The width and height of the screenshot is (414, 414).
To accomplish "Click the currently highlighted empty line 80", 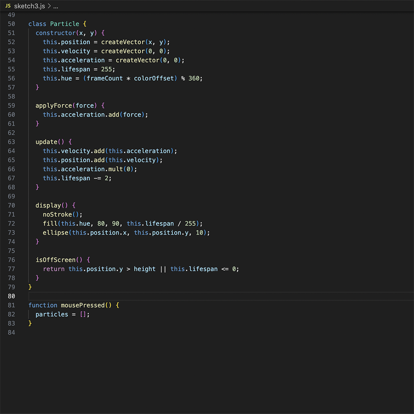I will [124, 296].
